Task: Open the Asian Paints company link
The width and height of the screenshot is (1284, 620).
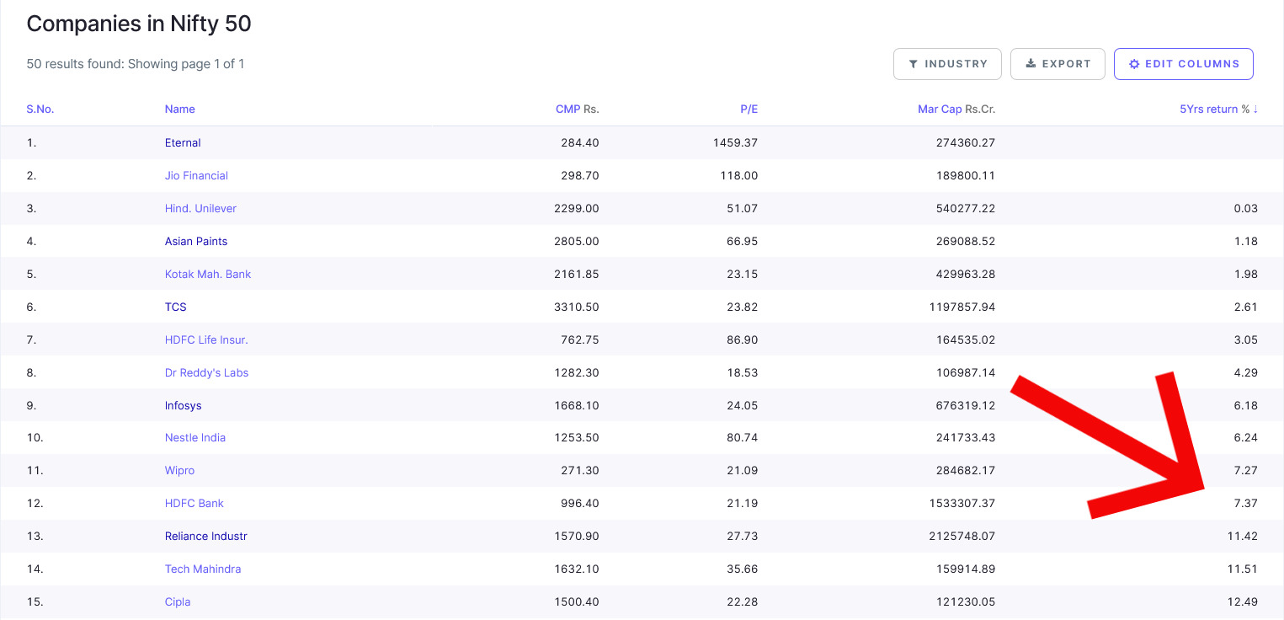Action: point(196,242)
